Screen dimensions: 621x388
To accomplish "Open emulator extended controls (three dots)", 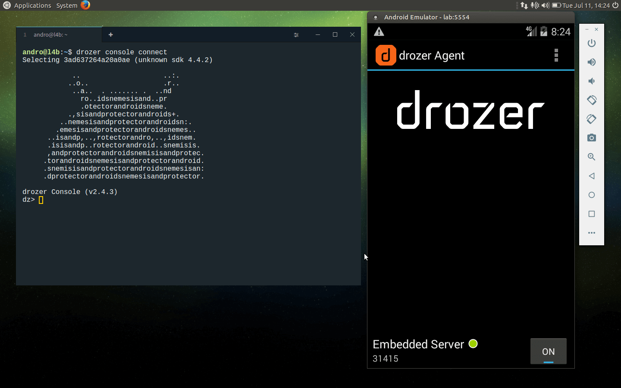I will [592, 233].
